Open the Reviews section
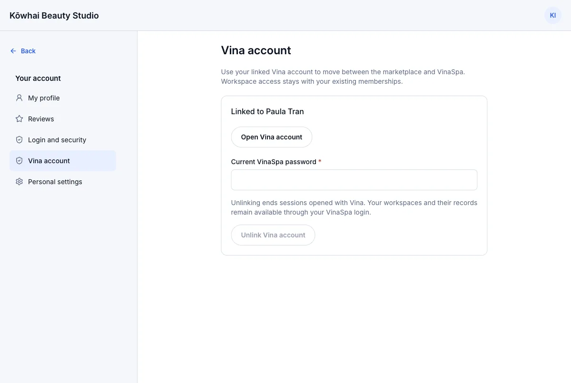The height and width of the screenshot is (383, 571). (x=63, y=119)
